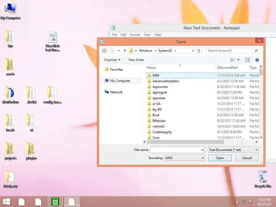The image size is (276, 207).
Task: Select the AdvancedInstallers folder
Action: [202, 81]
